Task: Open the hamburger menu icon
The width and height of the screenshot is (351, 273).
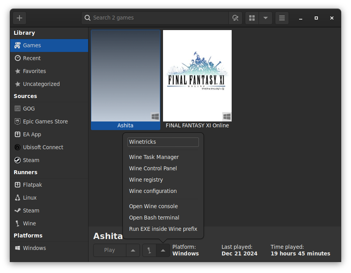Action: [x=282, y=18]
